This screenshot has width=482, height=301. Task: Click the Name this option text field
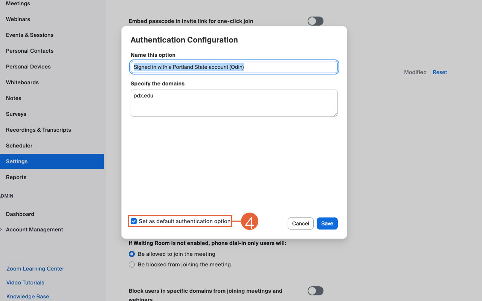(234, 67)
